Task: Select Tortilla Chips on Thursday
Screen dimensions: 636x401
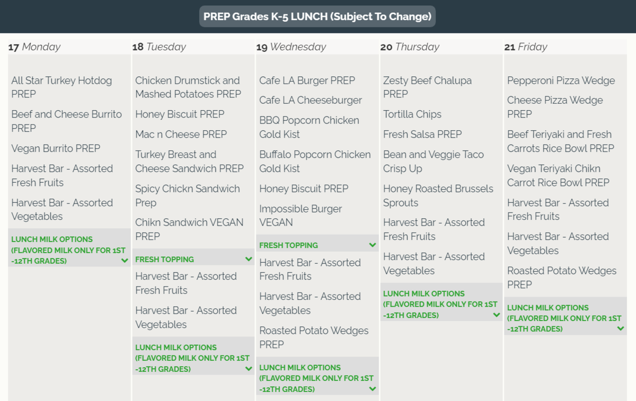Action: coord(412,114)
